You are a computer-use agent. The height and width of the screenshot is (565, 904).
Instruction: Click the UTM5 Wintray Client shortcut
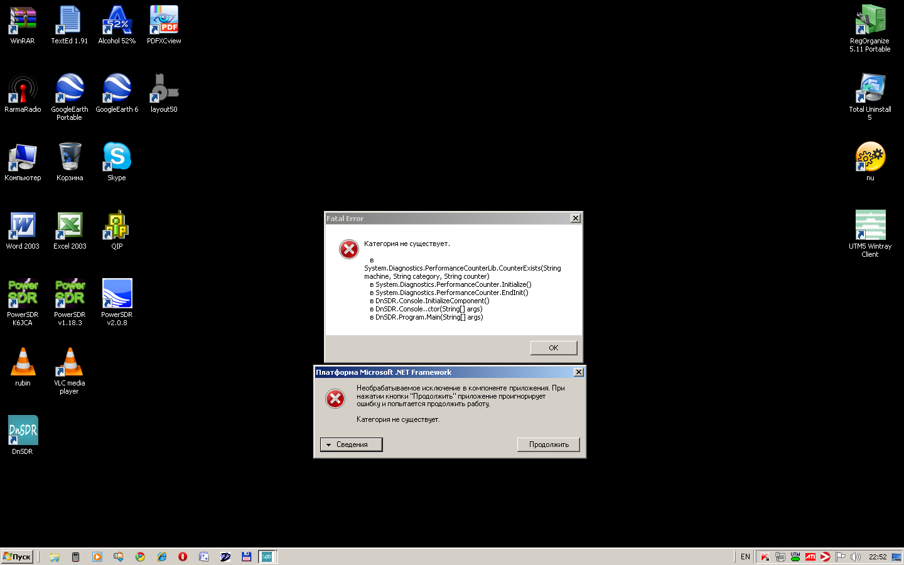tap(870, 226)
